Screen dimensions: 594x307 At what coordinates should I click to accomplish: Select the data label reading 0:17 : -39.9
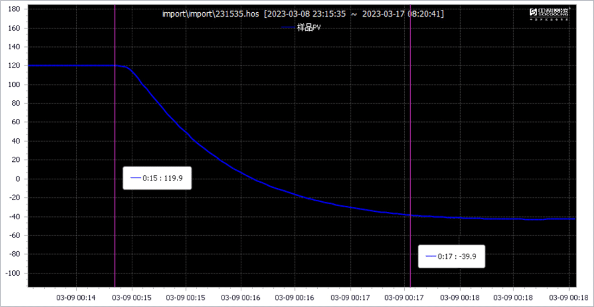451,257
